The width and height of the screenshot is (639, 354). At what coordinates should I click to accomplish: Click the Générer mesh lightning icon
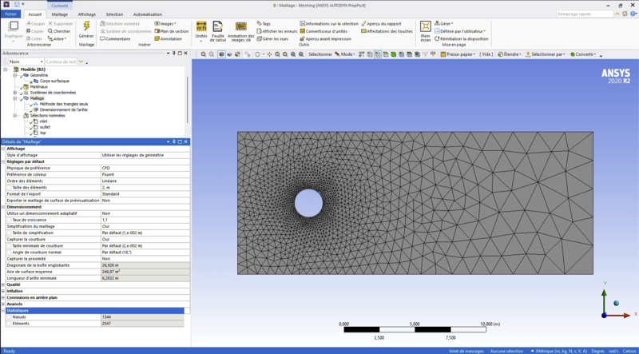click(x=86, y=26)
